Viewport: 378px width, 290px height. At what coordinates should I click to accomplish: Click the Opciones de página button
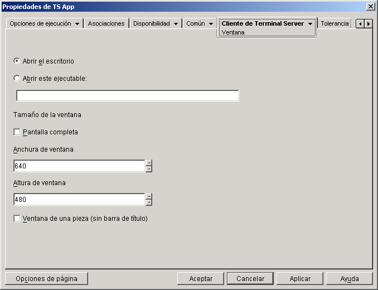[x=46, y=279]
